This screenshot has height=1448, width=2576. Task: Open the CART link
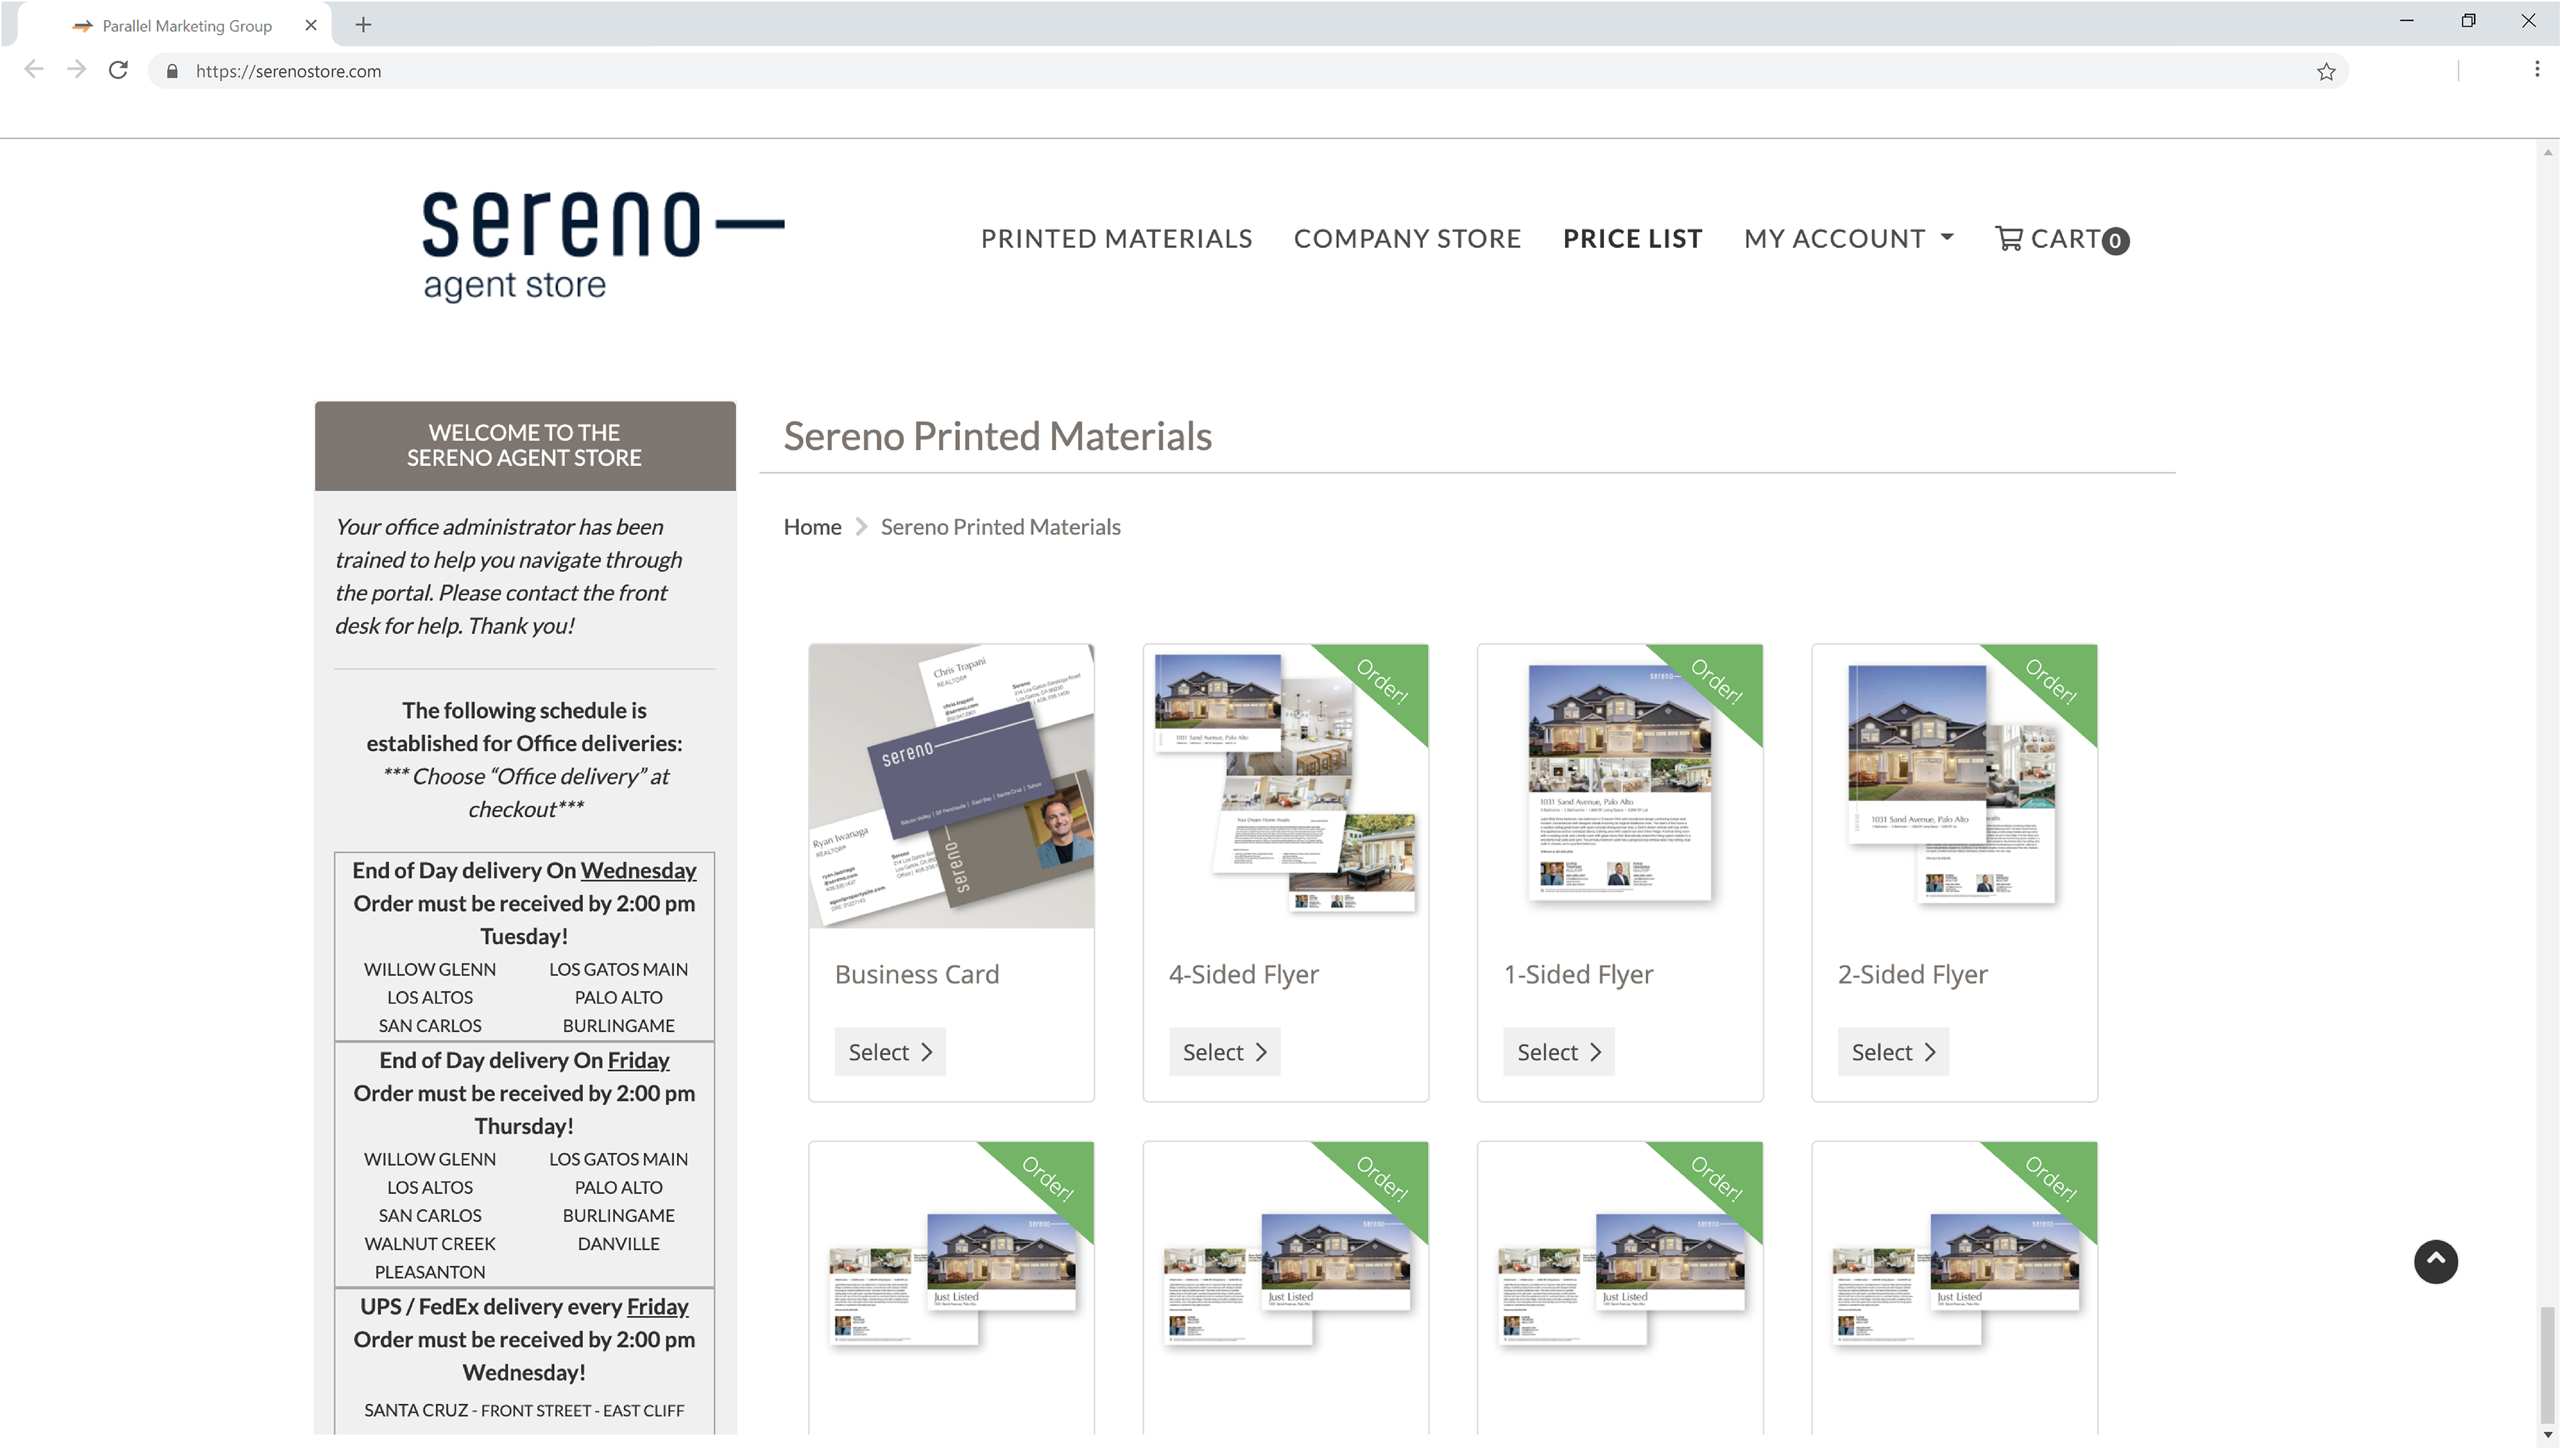2062,239
